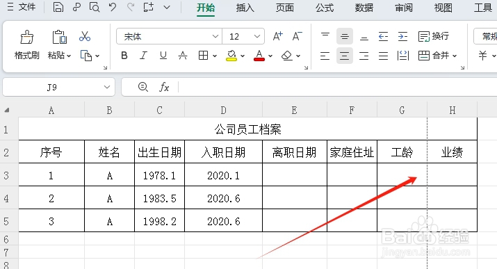Viewport: 497px width, 269px height.
Task: Toggle italic formatting
Action: click(x=143, y=56)
